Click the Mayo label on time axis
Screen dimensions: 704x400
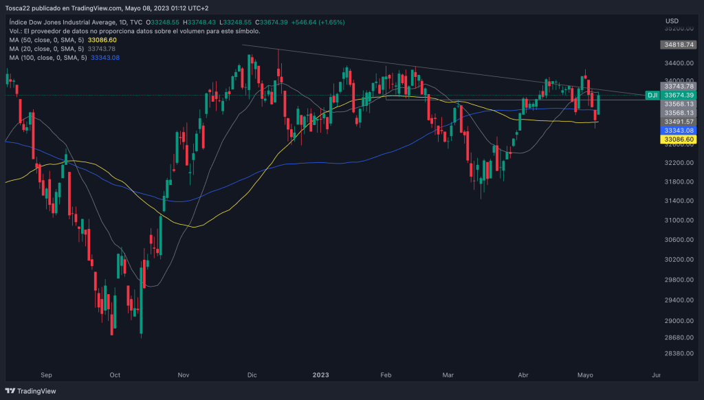585,375
